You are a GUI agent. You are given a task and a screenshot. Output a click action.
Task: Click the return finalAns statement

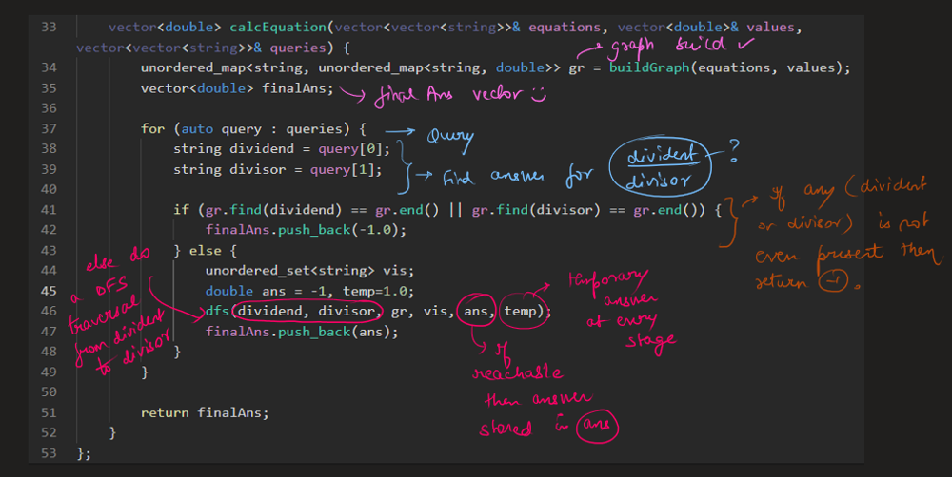(x=205, y=411)
